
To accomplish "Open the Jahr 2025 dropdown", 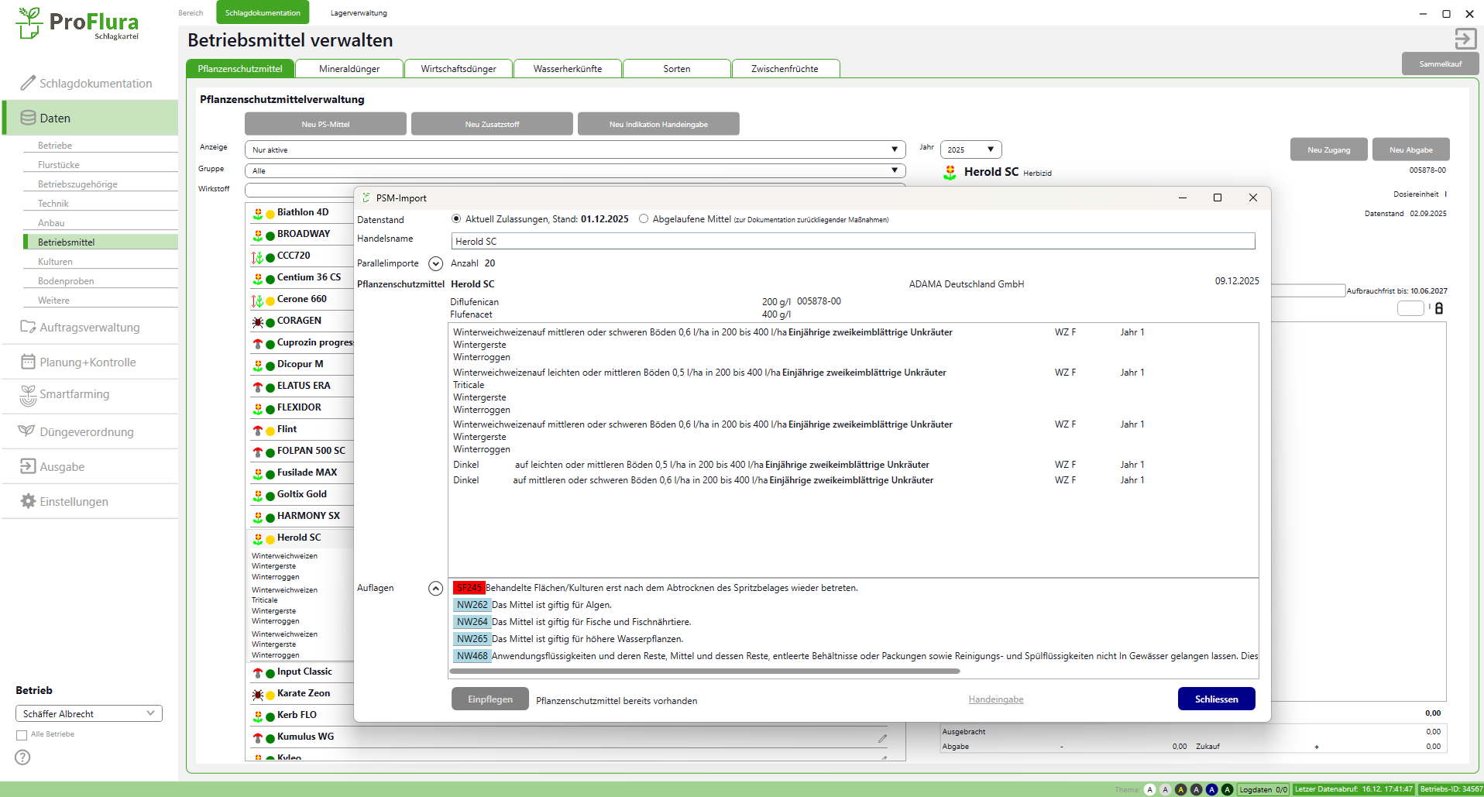I will point(970,149).
